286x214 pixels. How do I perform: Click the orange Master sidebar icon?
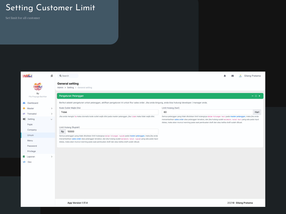(x=24, y=108)
